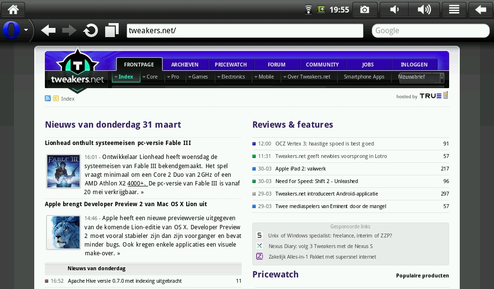Click the browser forward arrow
494x289 pixels.
click(x=69, y=30)
